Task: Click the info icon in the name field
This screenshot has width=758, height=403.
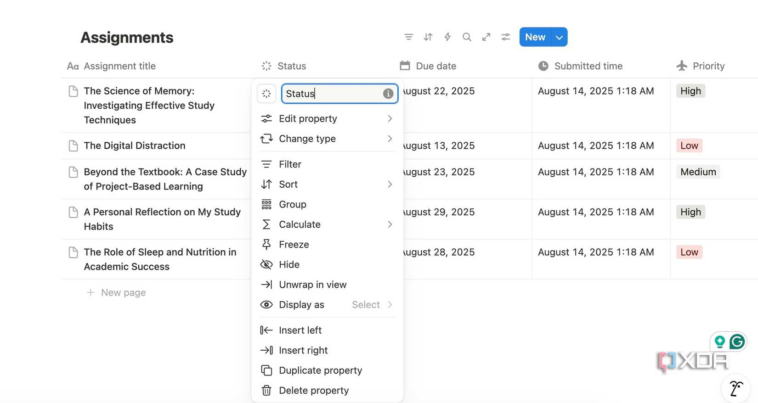Action: [x=388, y=94]
